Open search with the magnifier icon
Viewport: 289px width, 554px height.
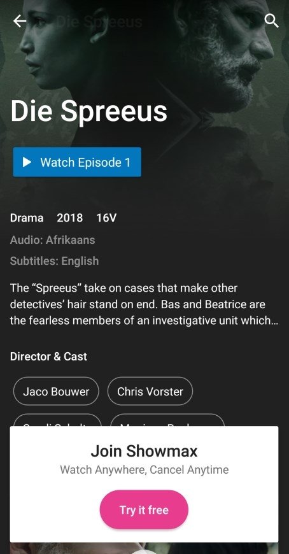click(x=271, y=21)
